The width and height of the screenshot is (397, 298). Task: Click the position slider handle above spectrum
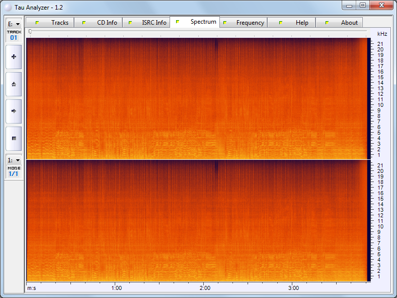[x=30, y=32]
